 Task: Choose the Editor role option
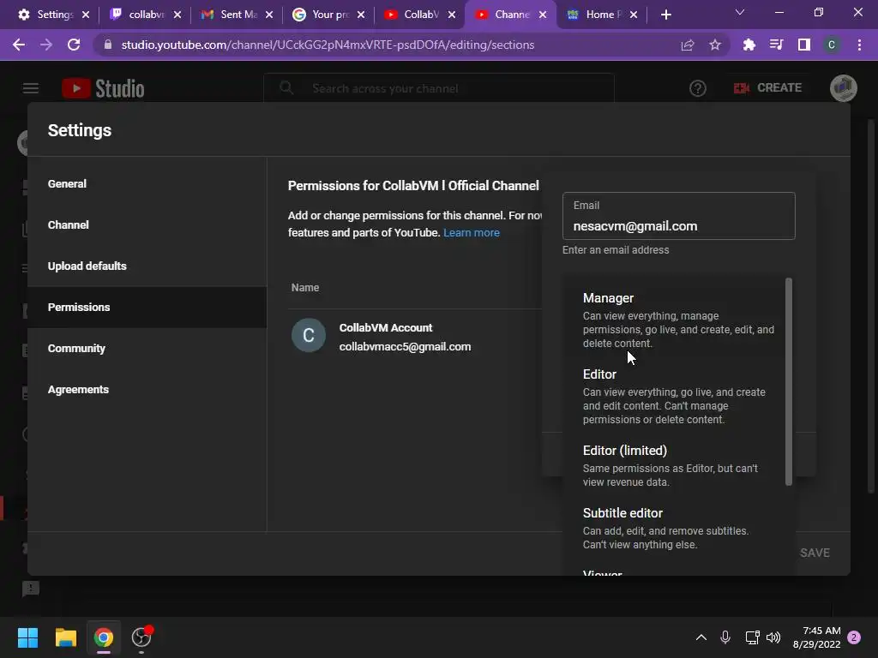(674, 396)
